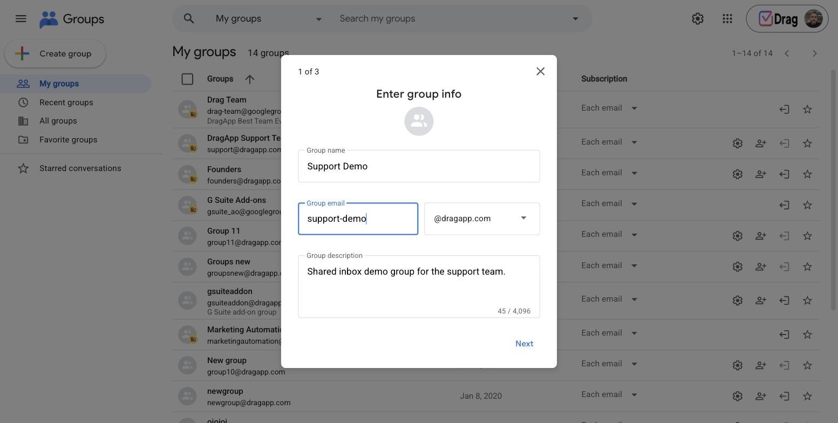This screenshot has height=423, width=838.
Task: Change newgroup subscription dropdown
Action: coord(610,394)
